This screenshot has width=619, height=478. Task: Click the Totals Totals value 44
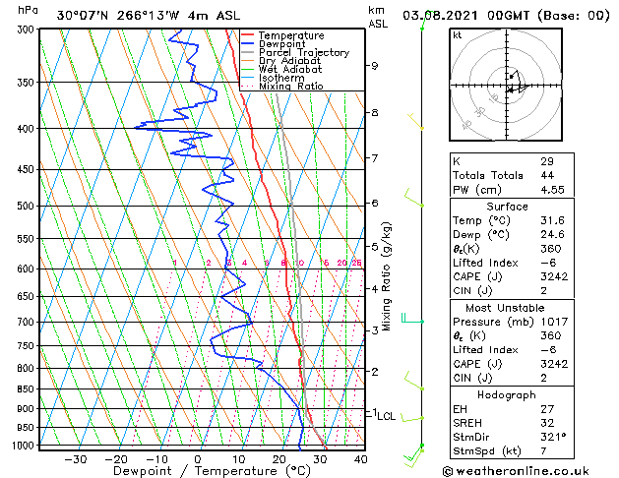[x=547, y=175]
